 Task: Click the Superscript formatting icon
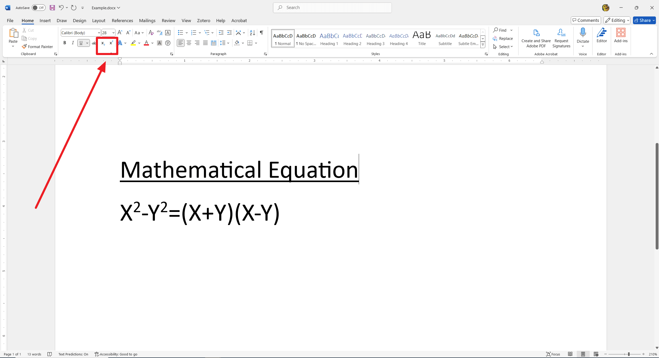[x=111, y=43]
